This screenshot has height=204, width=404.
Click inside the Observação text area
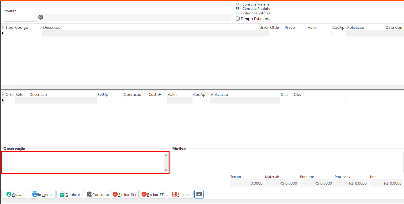click(x=83, y=162)
